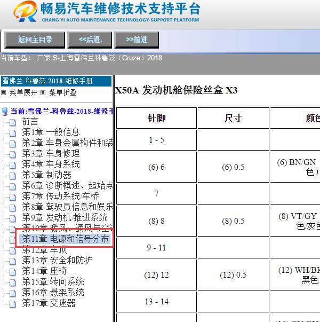Screen dimensions: 320x322
Task: Click the size cell "(8) 0.5"
Action: pyautogui.click(x=233, y=221)
